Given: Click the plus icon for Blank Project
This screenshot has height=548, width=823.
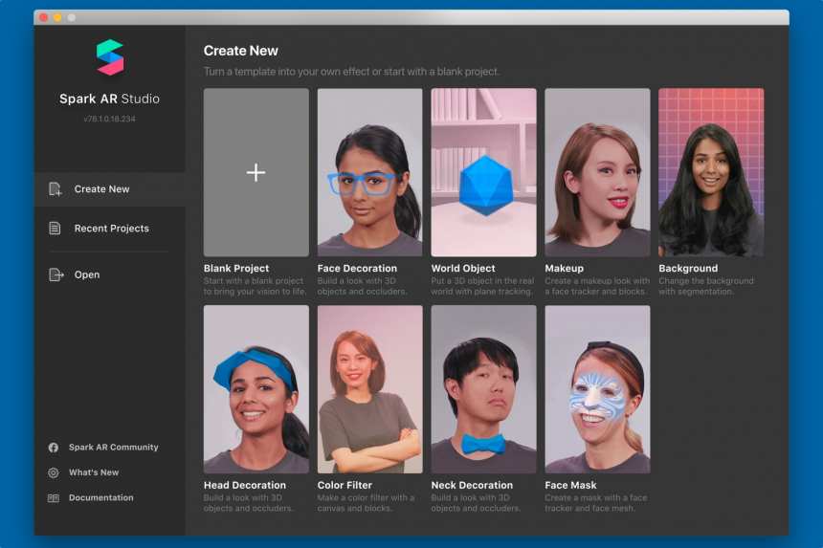Looking at the screenshot, I should [x=256, y=172].
